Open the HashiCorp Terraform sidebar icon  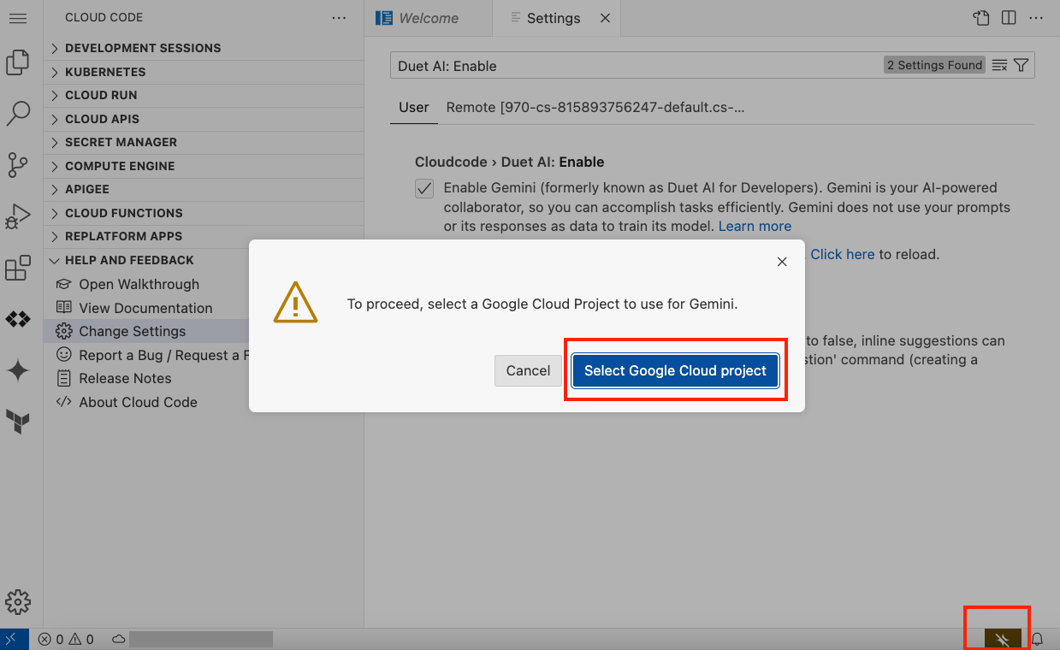pyautogui.click(x=19, y=421)
